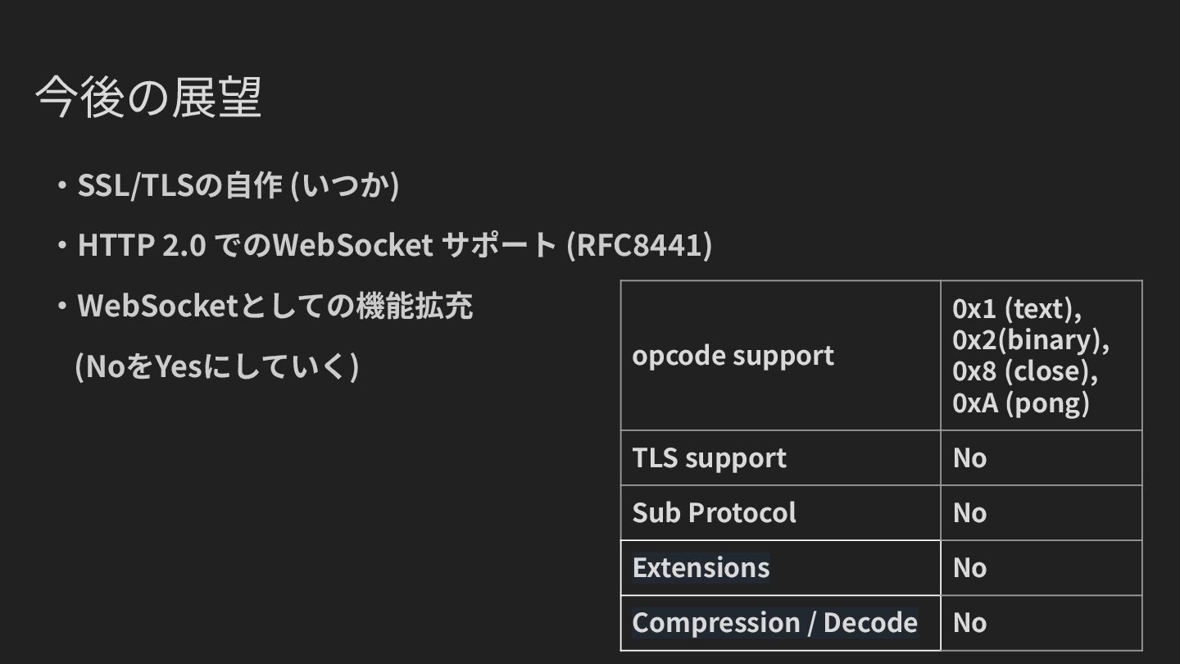
Task: Select the 'Extensions' table cell
Action: (701, 567)
